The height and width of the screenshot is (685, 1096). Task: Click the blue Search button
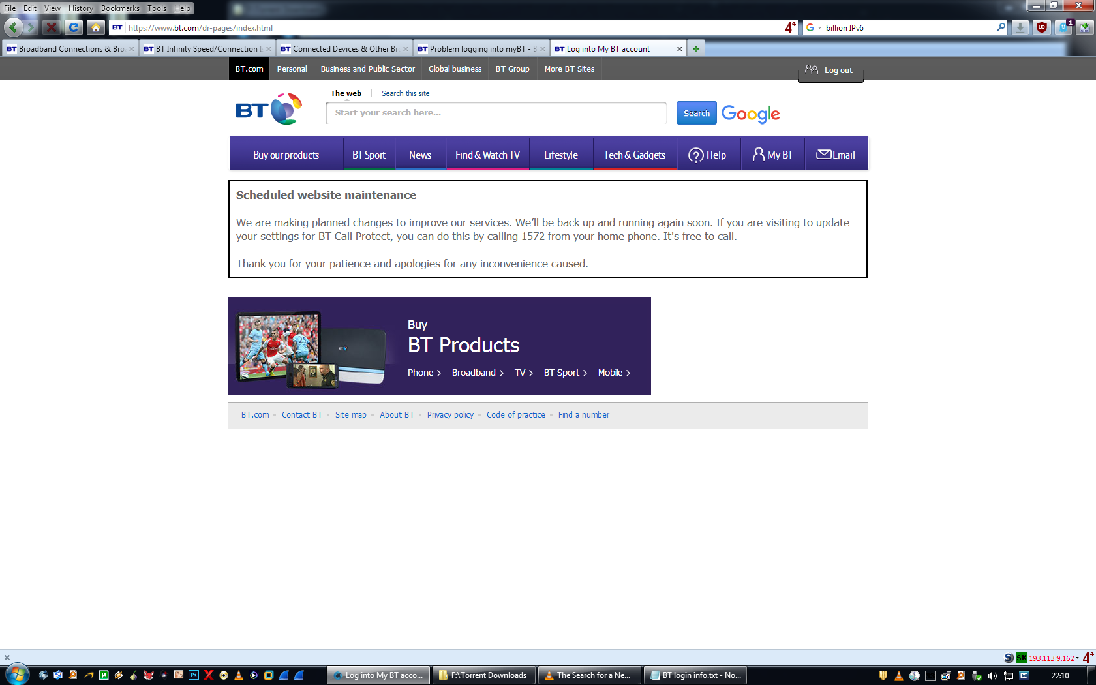696,113
